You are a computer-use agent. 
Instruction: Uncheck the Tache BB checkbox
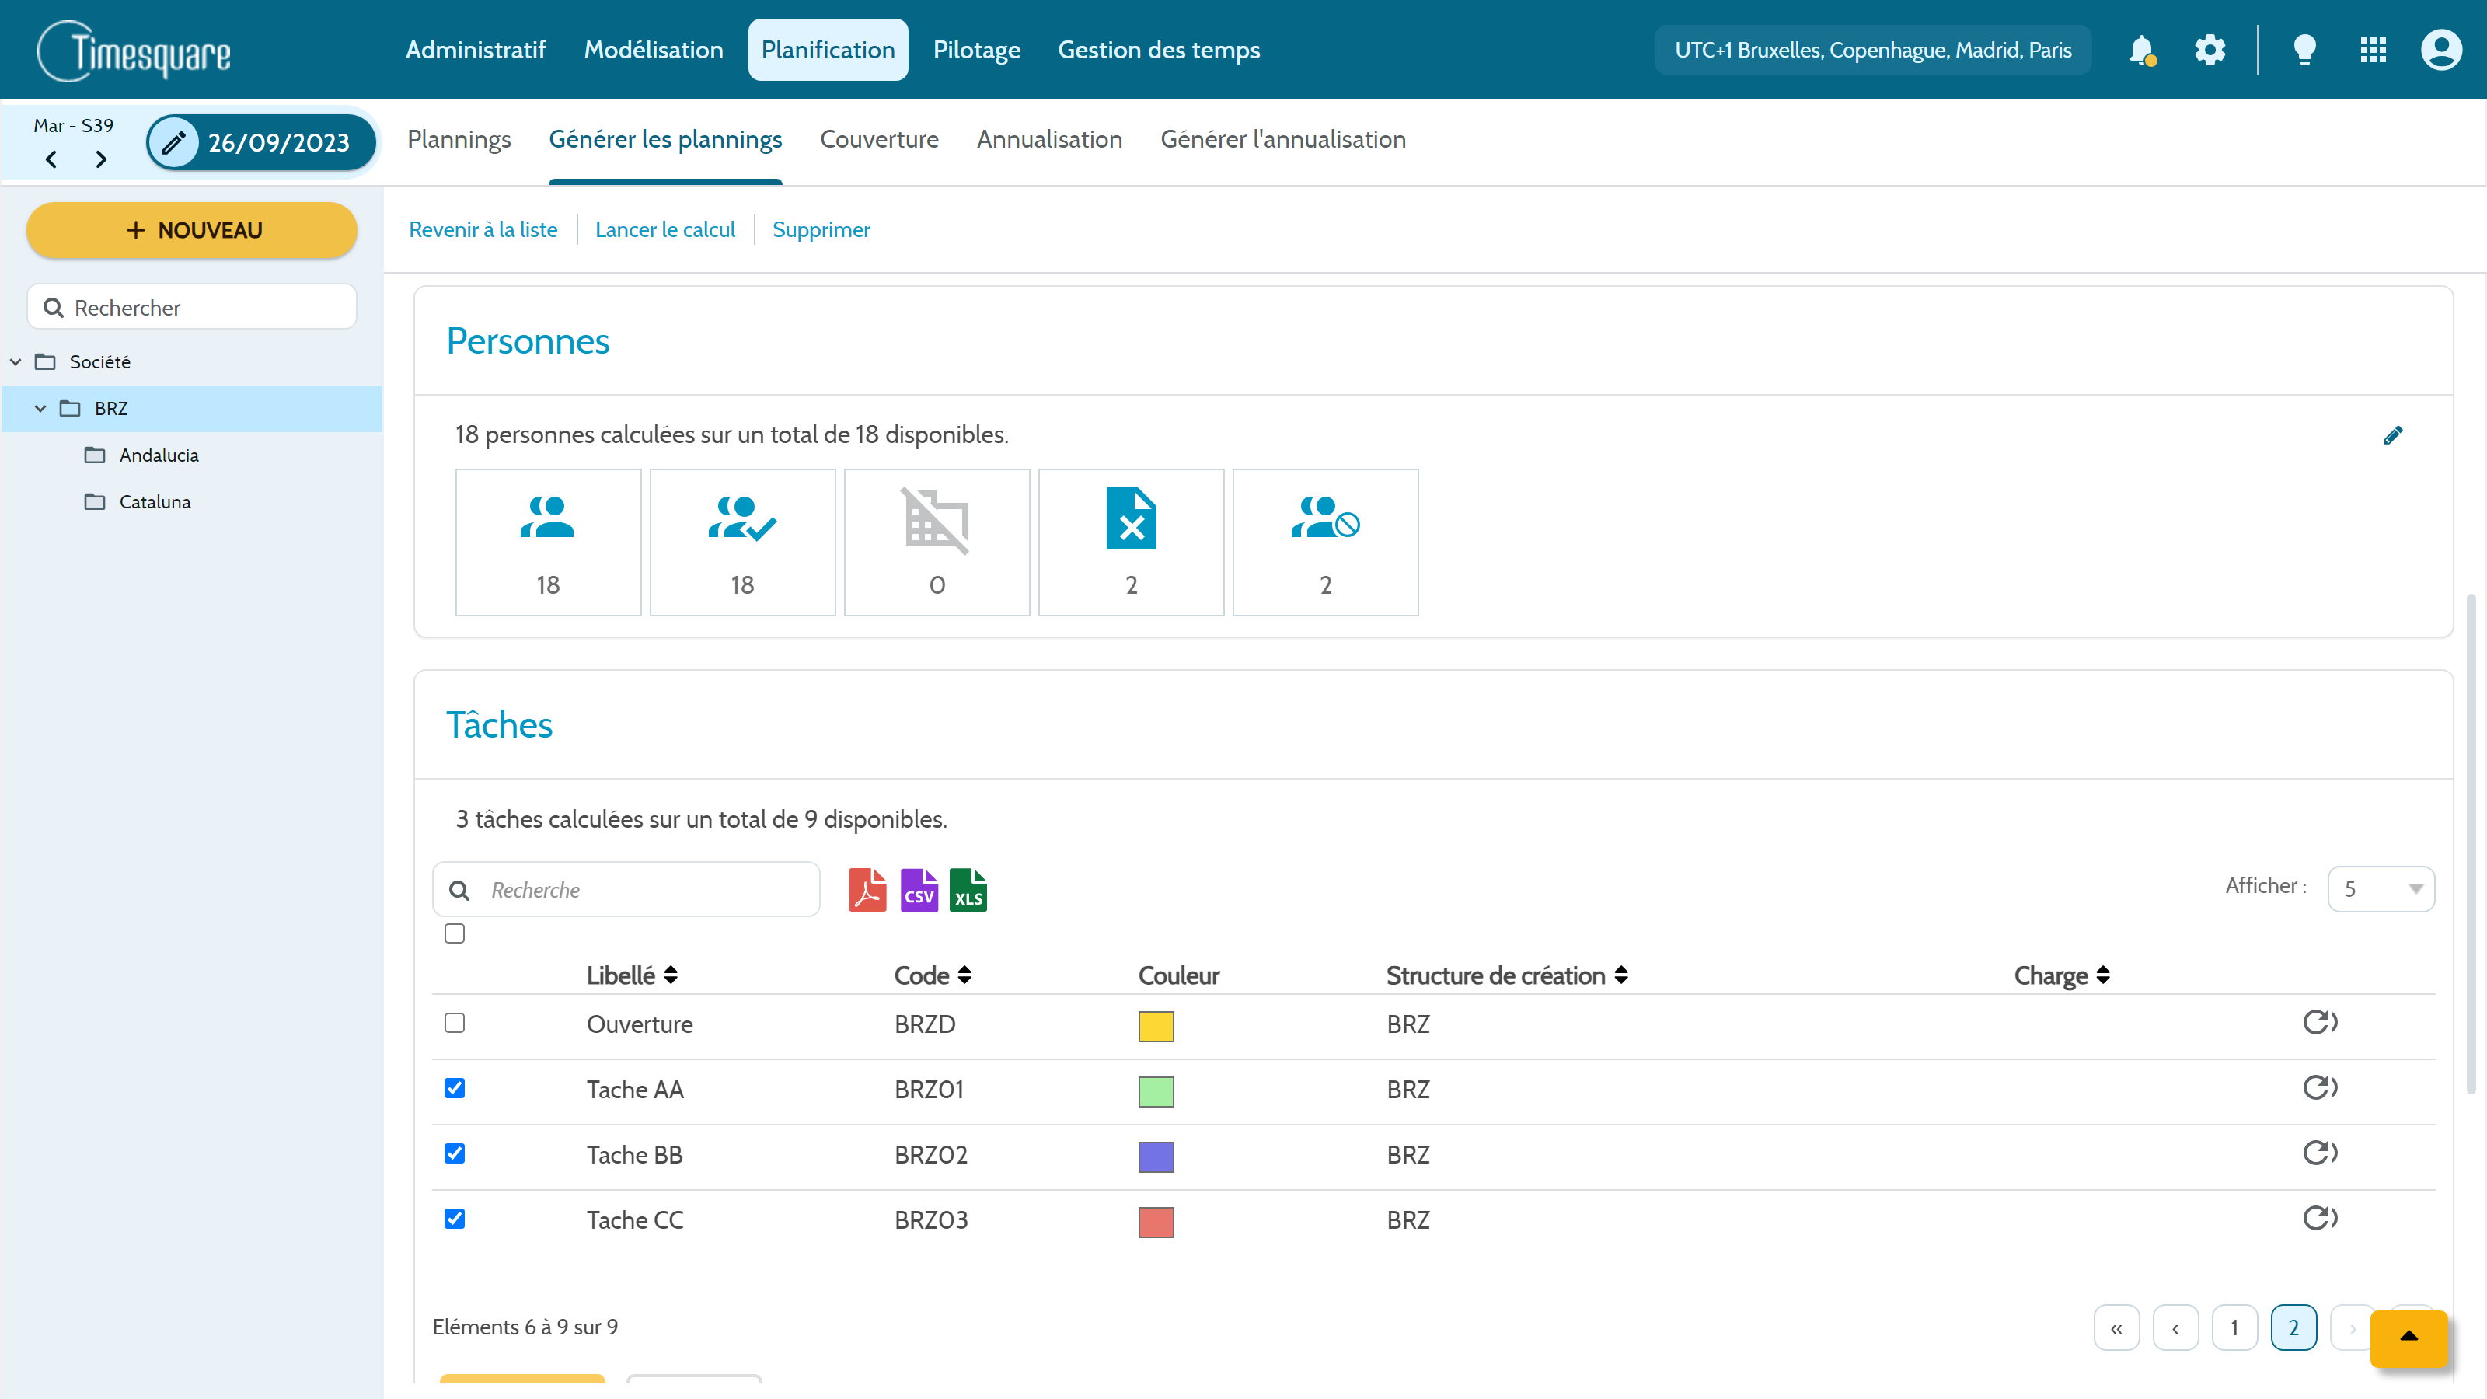pos(455,1153)
